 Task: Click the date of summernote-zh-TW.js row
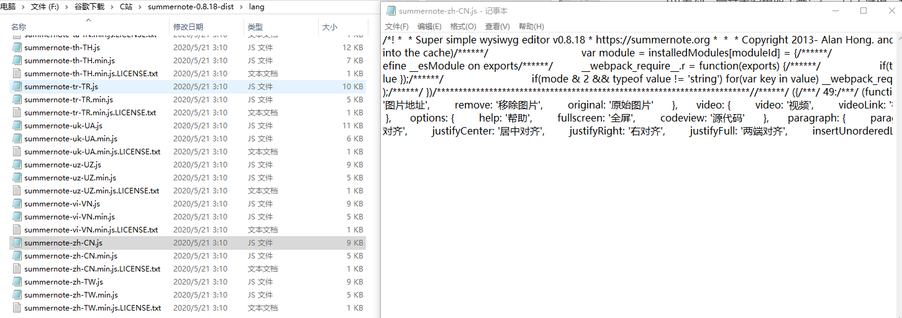pos(200,282)
